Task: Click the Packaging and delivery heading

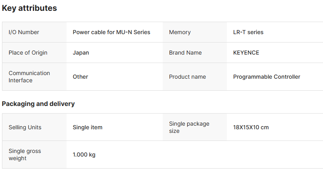Action: pos(38,104)
